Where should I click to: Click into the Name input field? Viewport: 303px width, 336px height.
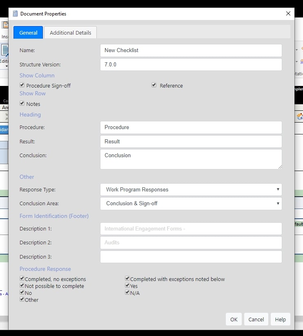click(191, 51)
